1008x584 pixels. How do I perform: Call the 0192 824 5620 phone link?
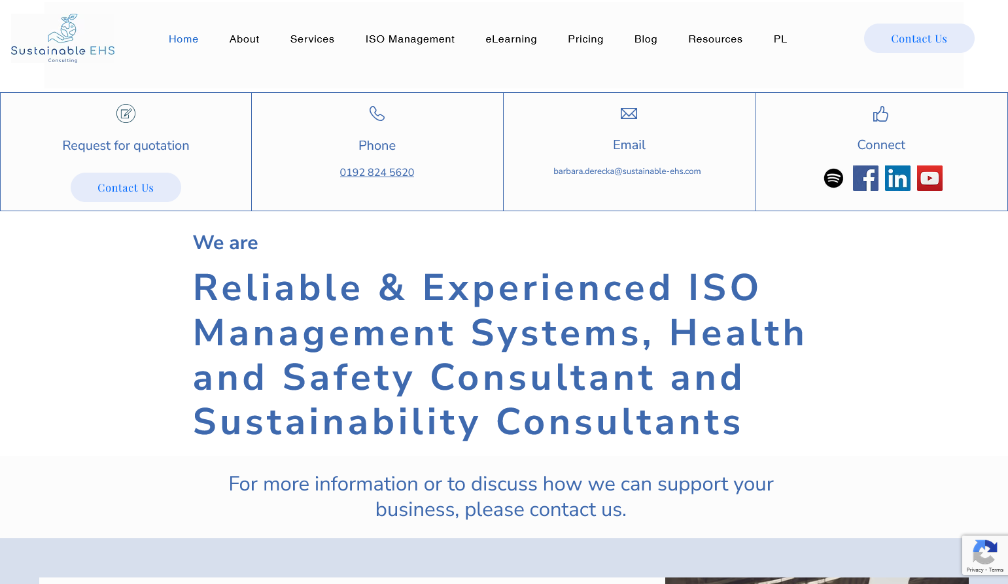point(377,173)
